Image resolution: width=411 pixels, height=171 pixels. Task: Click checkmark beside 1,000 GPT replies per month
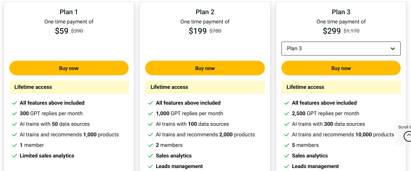[x=150, y=114]
